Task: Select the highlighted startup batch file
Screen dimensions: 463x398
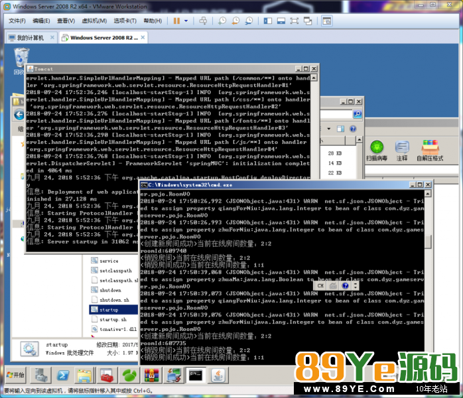Action: 113,309
